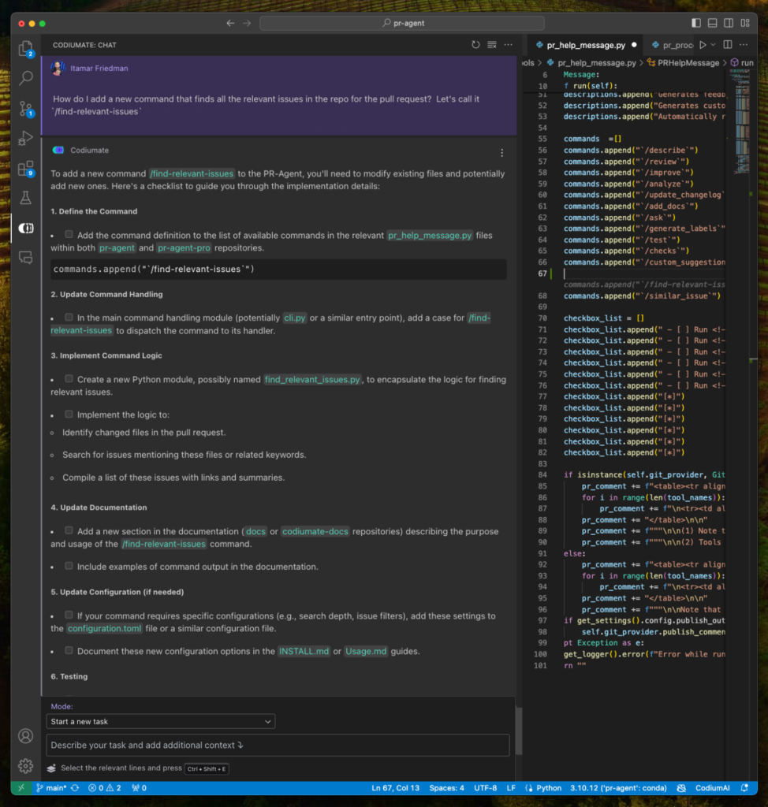Split the editor to the right
768x807 pixels.
[x=728, y=45]
